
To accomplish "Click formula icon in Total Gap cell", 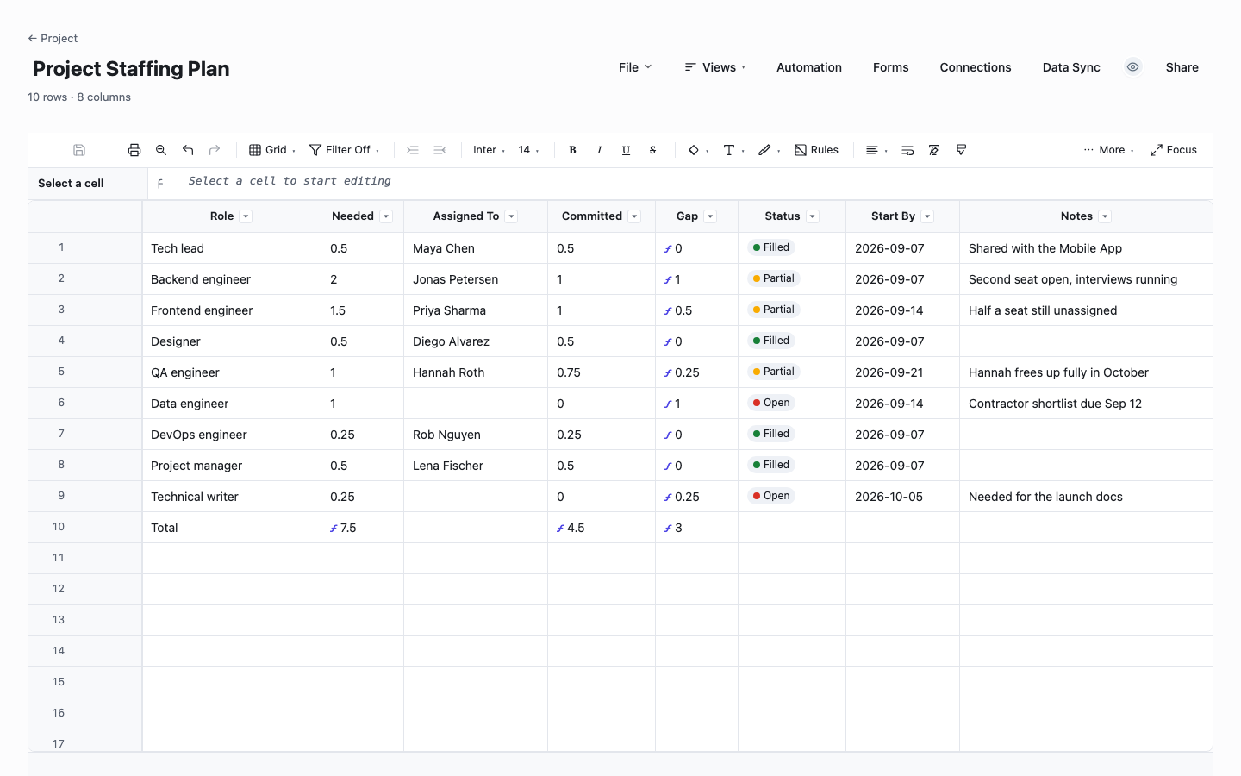I will (668, 529).
